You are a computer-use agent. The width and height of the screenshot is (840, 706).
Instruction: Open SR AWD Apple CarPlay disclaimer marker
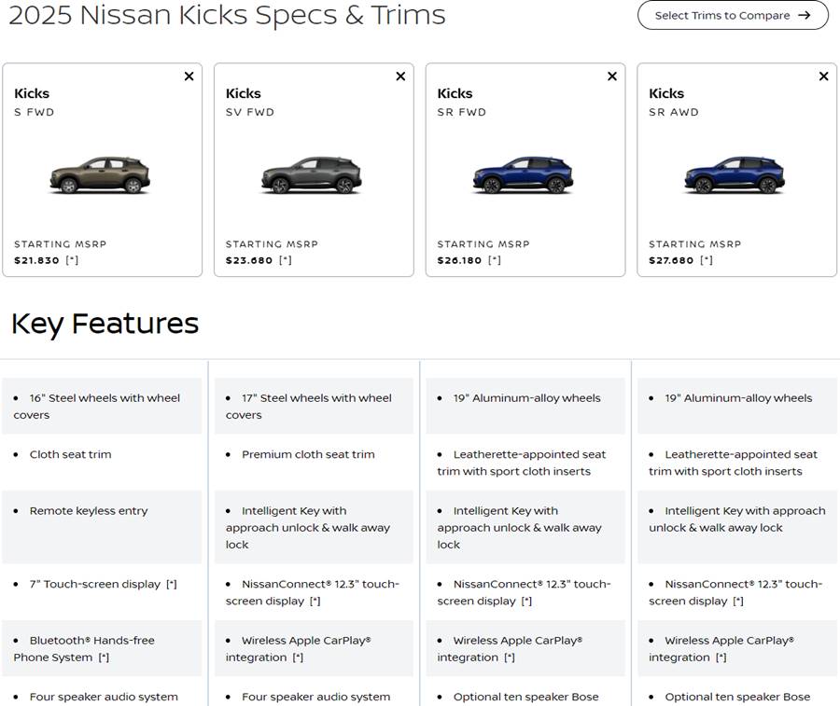click(x=721, y=658)
